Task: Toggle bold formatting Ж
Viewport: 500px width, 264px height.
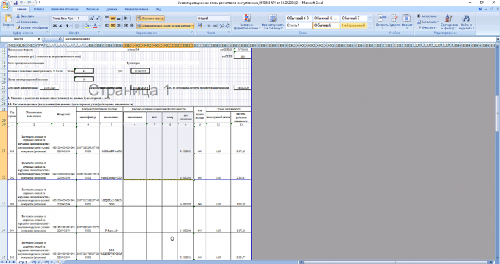Action: [x=55, y=25]
